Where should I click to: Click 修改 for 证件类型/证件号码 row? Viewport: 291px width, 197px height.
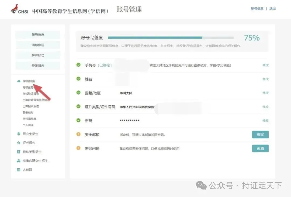point(266,107)
